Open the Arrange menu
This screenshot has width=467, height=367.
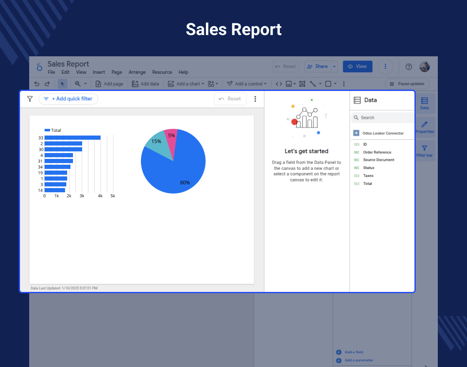click(x=137, y=72)
